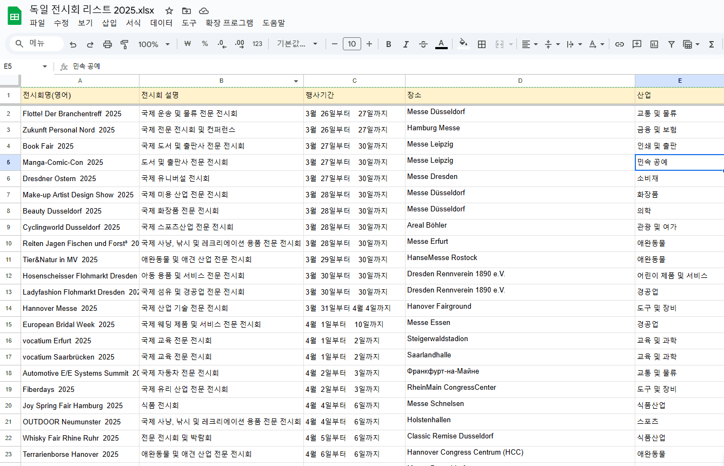This screenshot has width=724, height=466.
Task: Open the 도구 menu
Action: click(189, 23)
